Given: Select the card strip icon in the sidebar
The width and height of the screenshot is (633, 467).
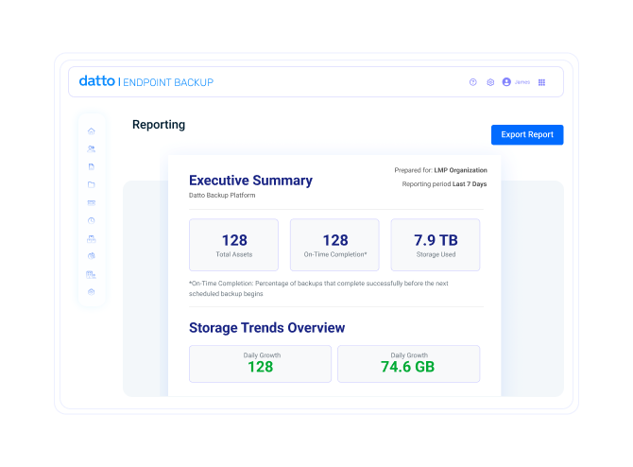Looking at the screenshot, I should point(92,202).
